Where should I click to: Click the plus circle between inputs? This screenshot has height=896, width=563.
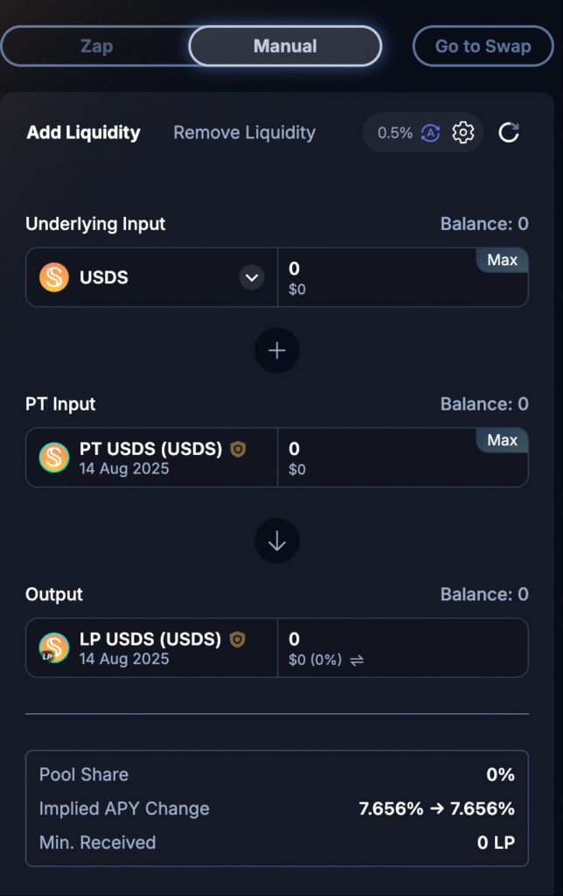(x=277, y=350)
